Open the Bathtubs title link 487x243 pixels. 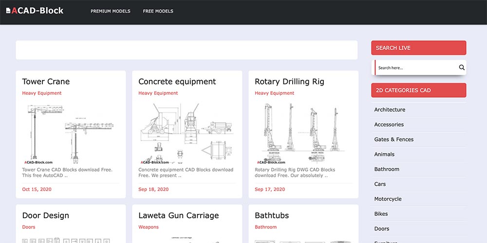[272, 215]
